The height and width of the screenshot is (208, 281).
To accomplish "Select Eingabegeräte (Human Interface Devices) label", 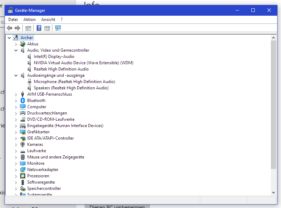I will click(x=65, y=126).
